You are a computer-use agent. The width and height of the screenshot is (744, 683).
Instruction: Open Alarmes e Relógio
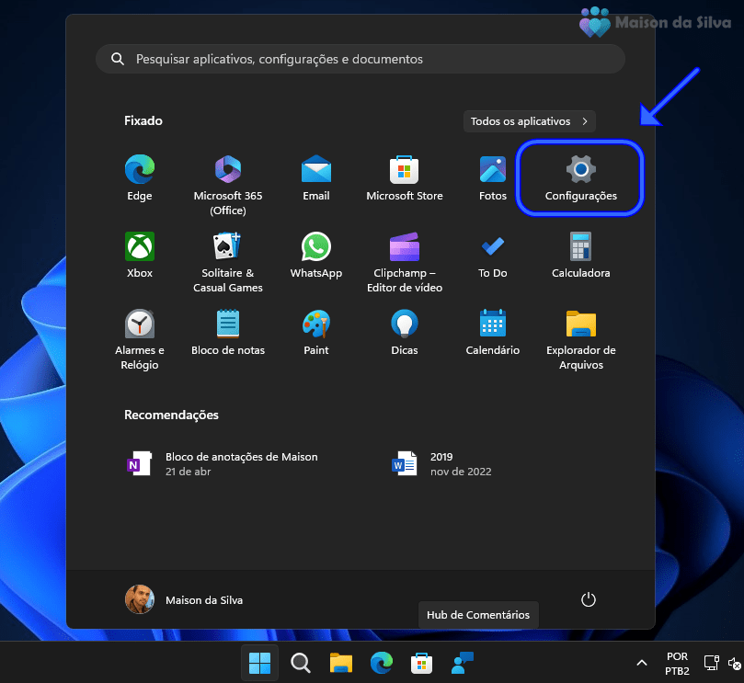(x=140, y=339)
